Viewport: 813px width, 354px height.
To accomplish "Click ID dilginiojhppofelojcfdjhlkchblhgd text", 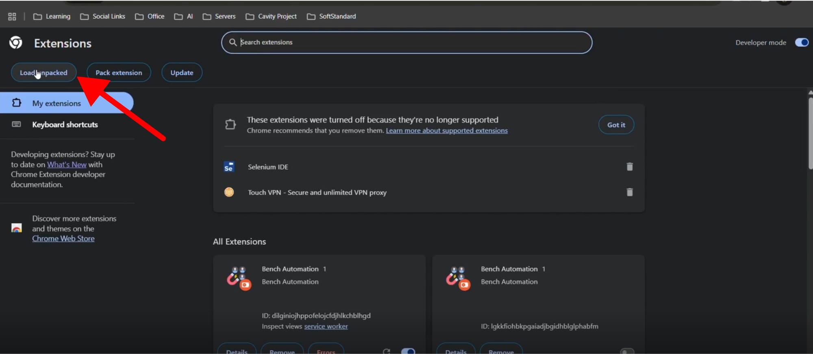I will click(316, 316).
